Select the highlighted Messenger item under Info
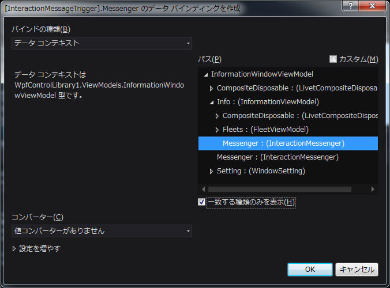The height and width of the screenshot is (288, 390). coord(288,143)
